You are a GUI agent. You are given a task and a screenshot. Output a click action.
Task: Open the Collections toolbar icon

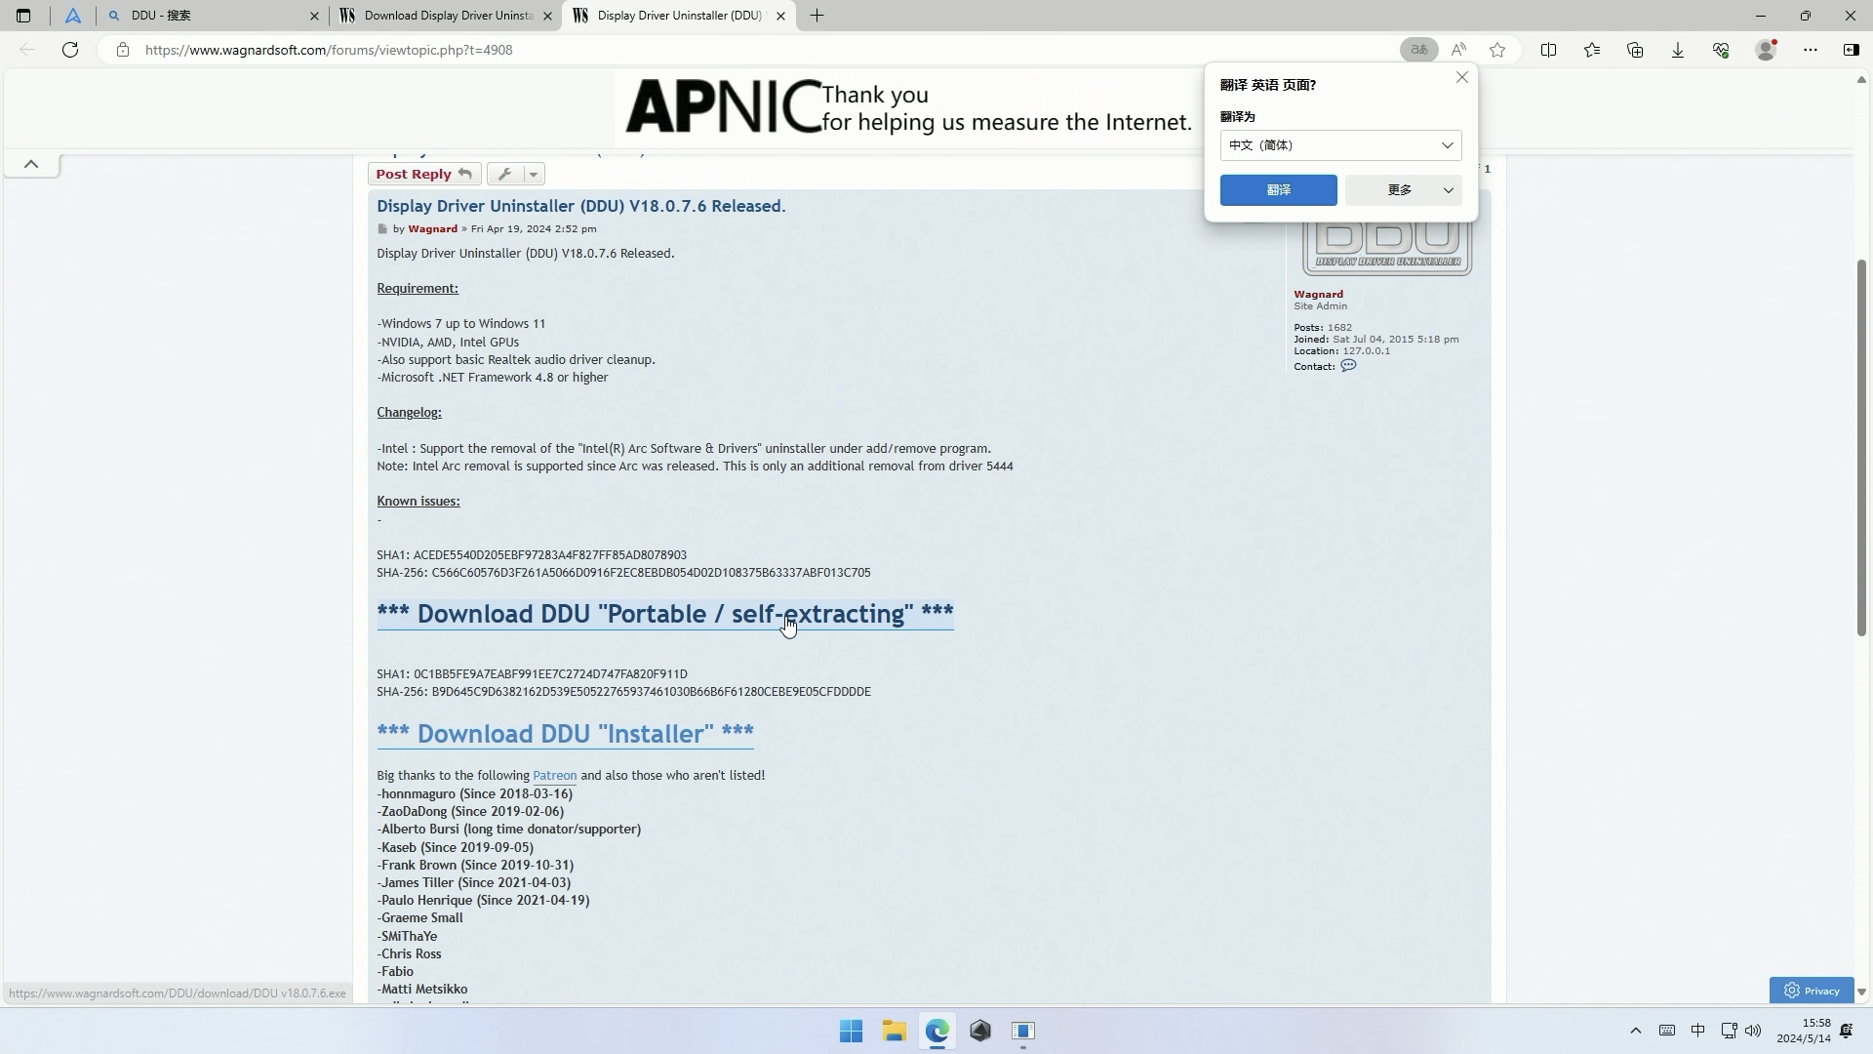[x=1635, y=50]
